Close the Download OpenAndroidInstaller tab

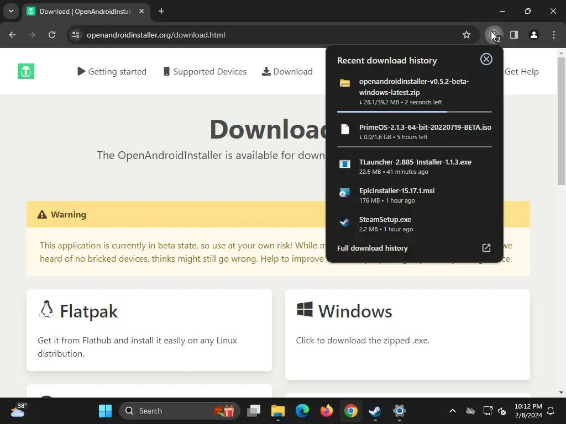[x=141, y=11]
